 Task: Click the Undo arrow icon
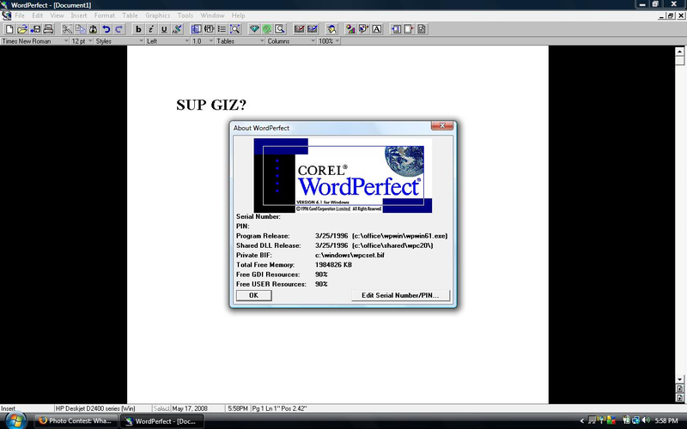[106, 29]
